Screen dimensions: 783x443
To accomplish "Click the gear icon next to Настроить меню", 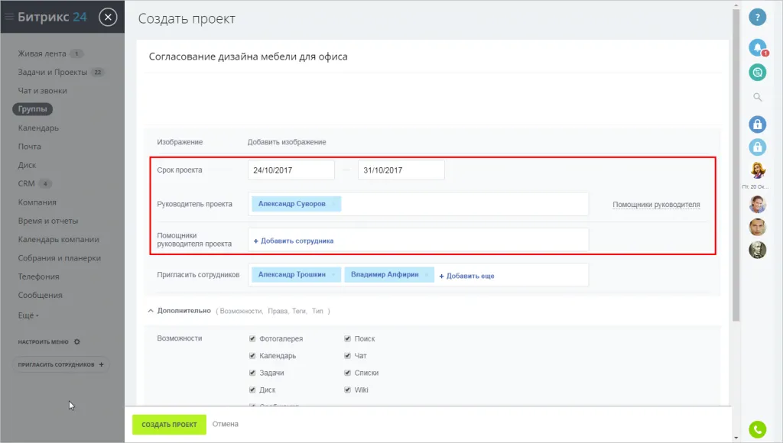I will point(76,342).
